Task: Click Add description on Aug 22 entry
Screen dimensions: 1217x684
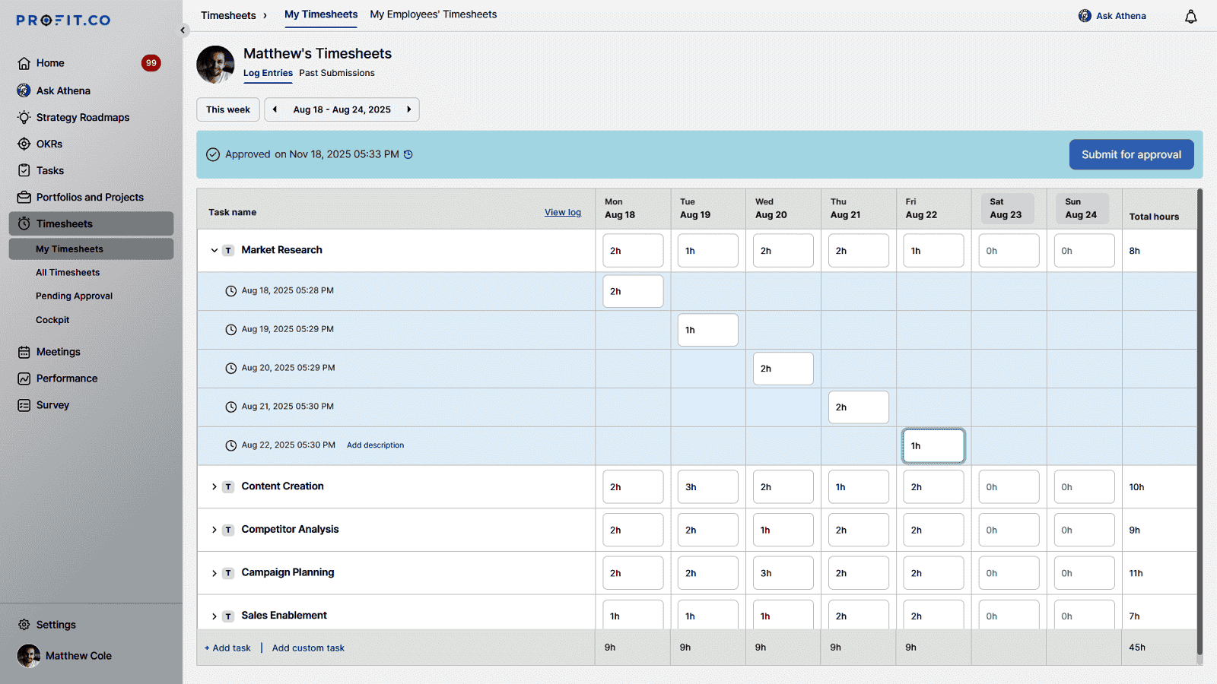Action: 375,445
